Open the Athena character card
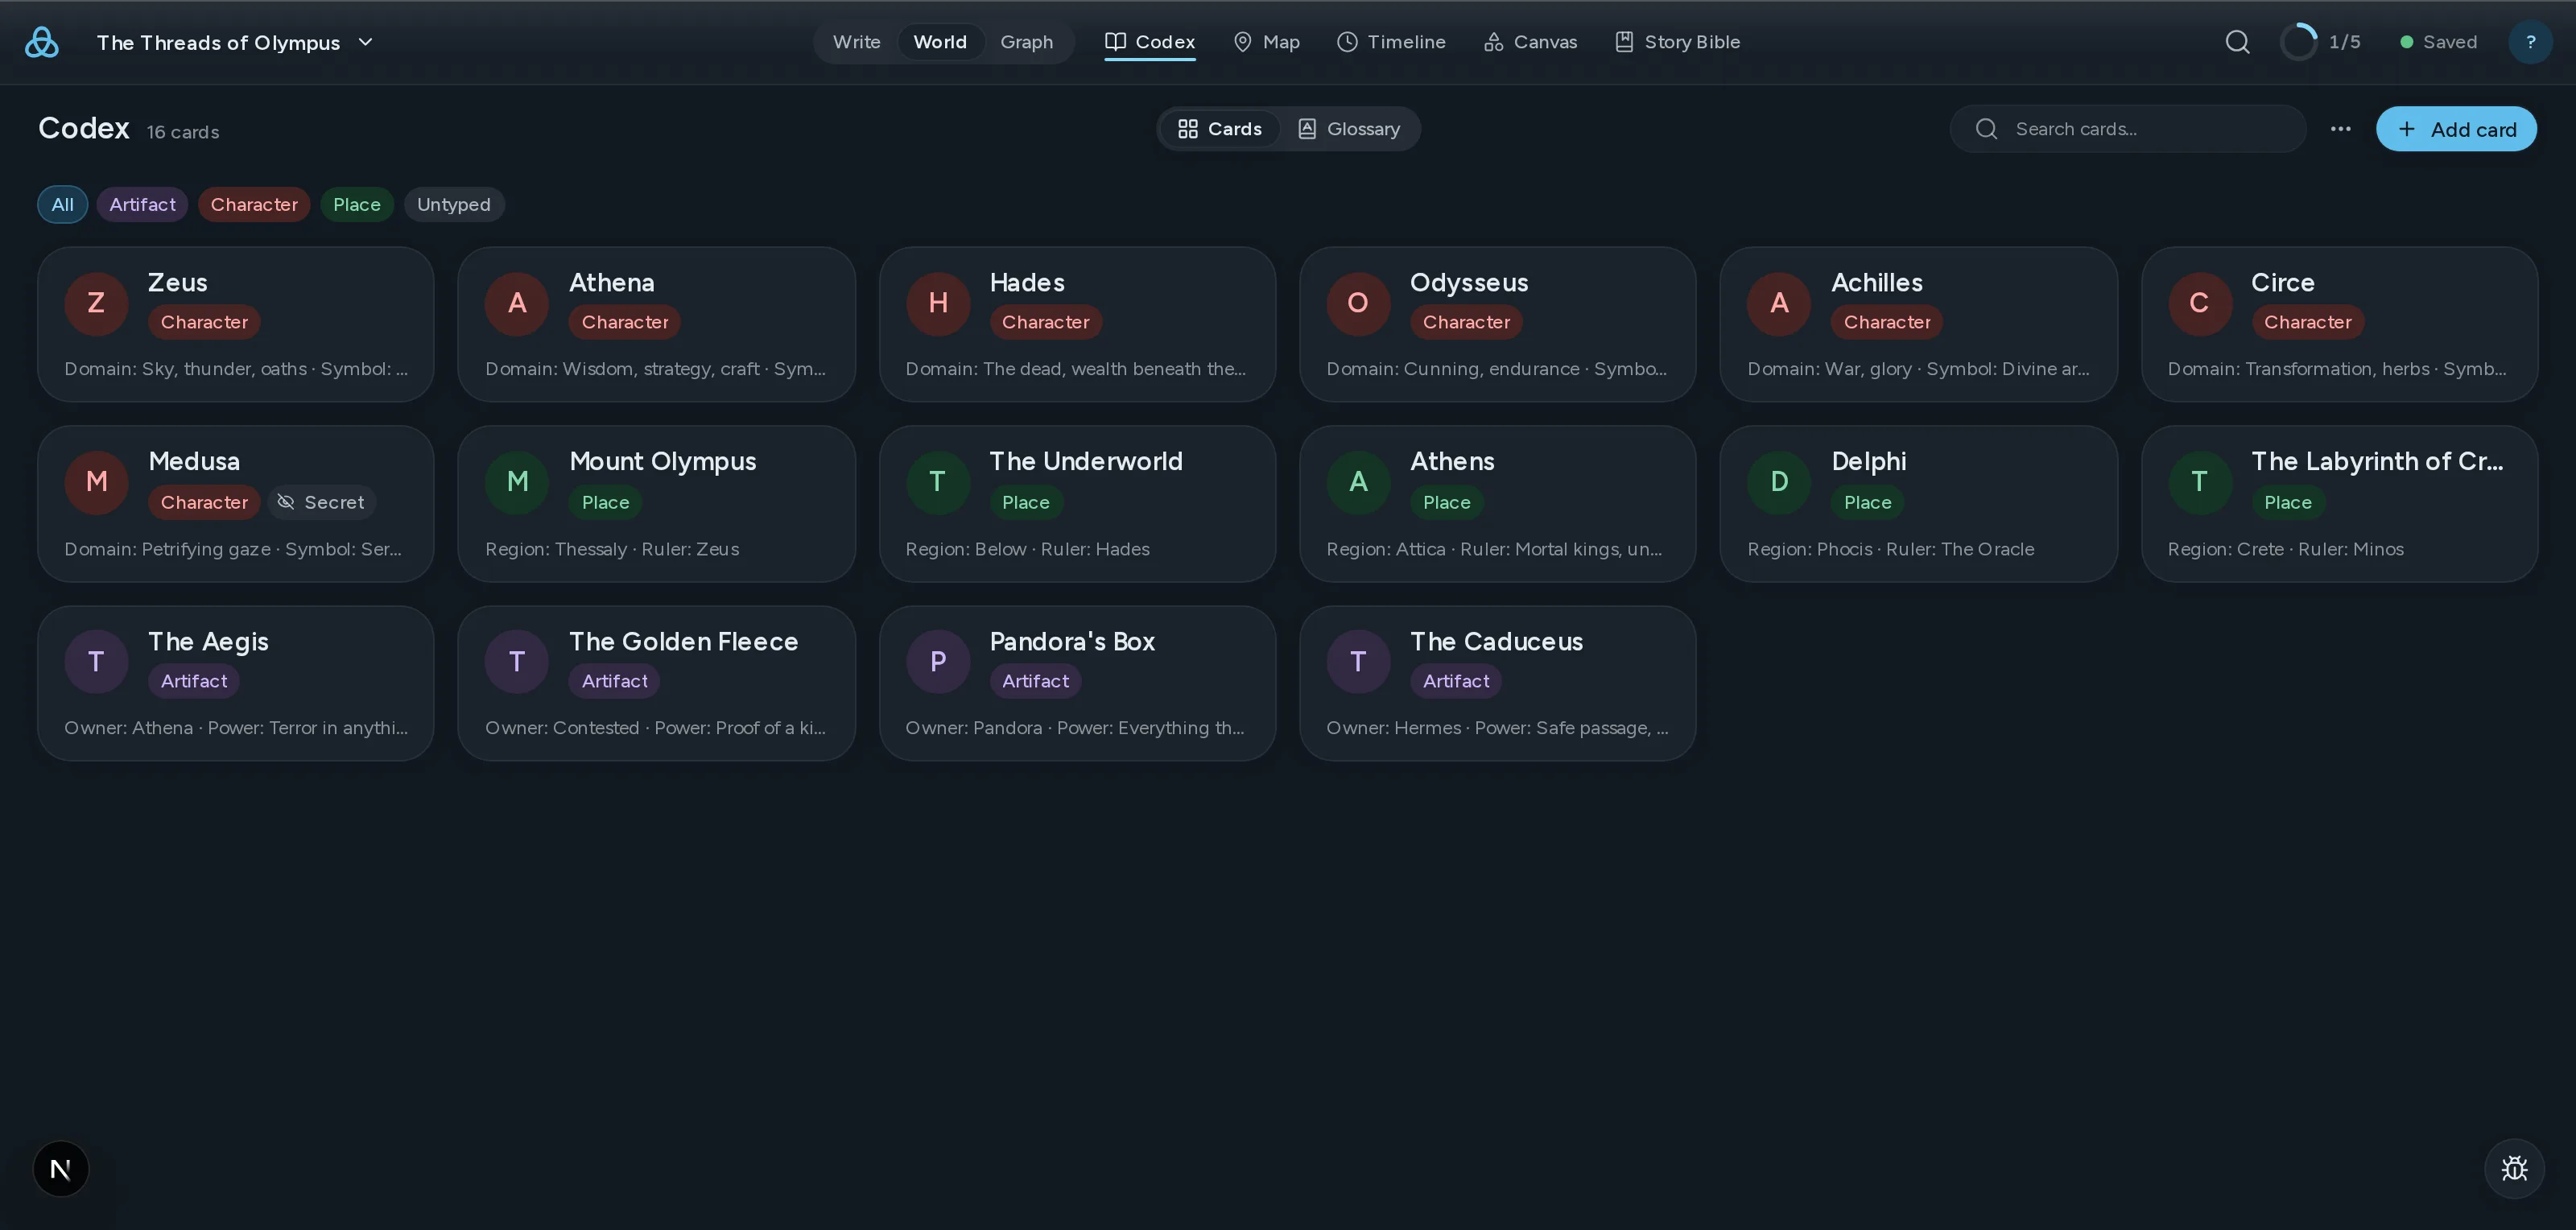The image size is (2576, 1230). (x=656, y=324)
